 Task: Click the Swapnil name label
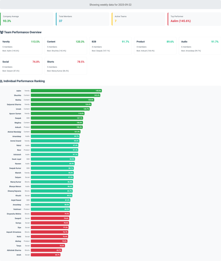18,218
